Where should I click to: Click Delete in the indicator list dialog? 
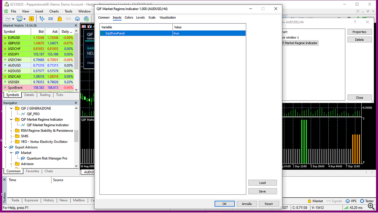point(359,40)
